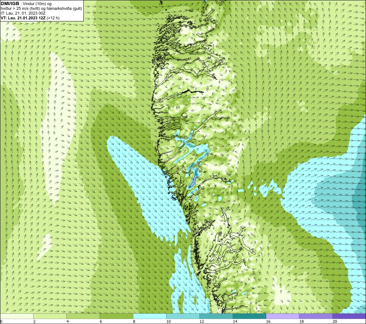
Task: Click the legend label 2
Action: pos(34,321)
